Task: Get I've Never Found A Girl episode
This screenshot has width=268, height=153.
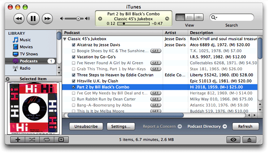Action: click(155, 63)
